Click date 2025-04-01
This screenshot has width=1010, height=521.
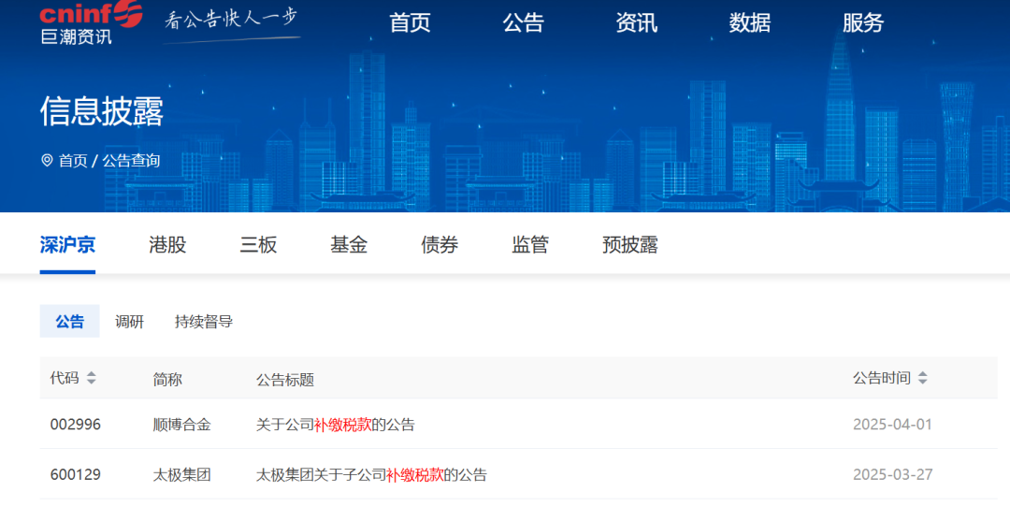pyautogui.click(x=893, y=425)
